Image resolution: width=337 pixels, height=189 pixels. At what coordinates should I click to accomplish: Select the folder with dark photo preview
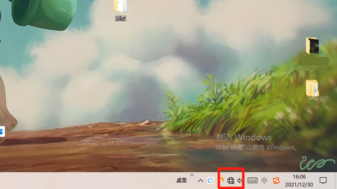pyautogui.click(x=312, y=46)
